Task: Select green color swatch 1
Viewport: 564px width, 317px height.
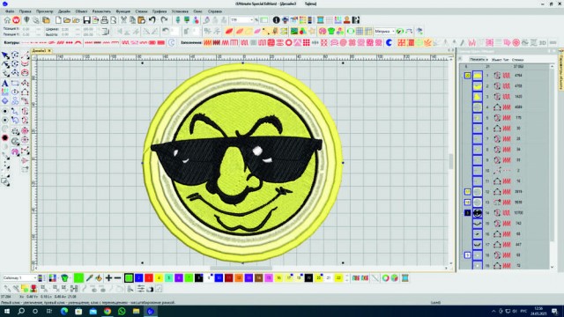Action: (129, 278)
